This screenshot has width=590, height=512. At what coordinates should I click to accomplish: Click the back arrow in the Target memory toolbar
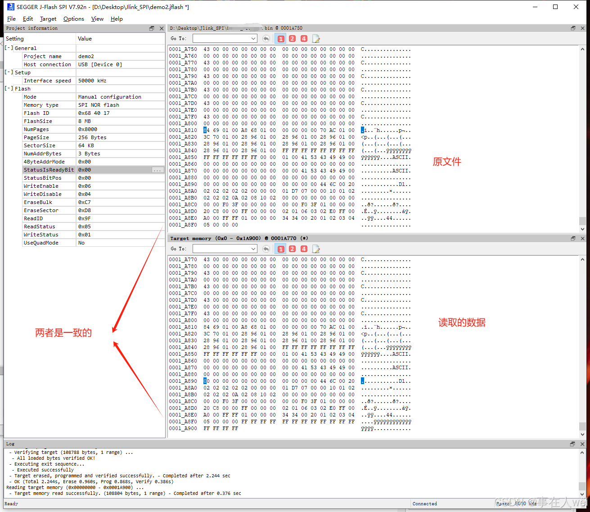[266, 249]
